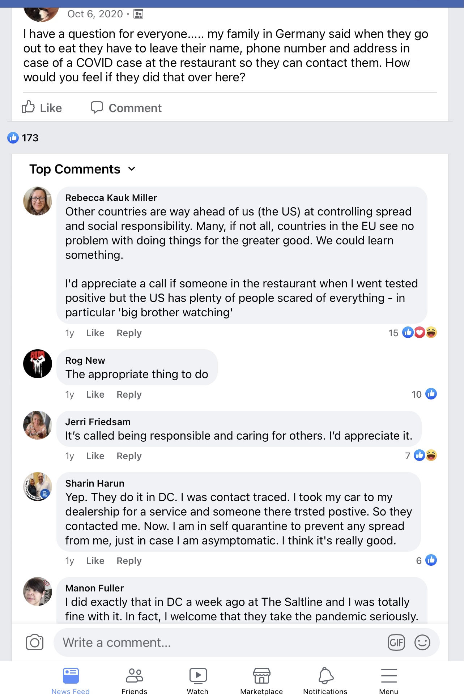Go to the Watch tab

(197, 681)
